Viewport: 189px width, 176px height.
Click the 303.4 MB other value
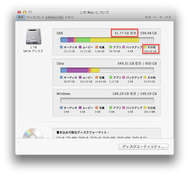[150, 112]
